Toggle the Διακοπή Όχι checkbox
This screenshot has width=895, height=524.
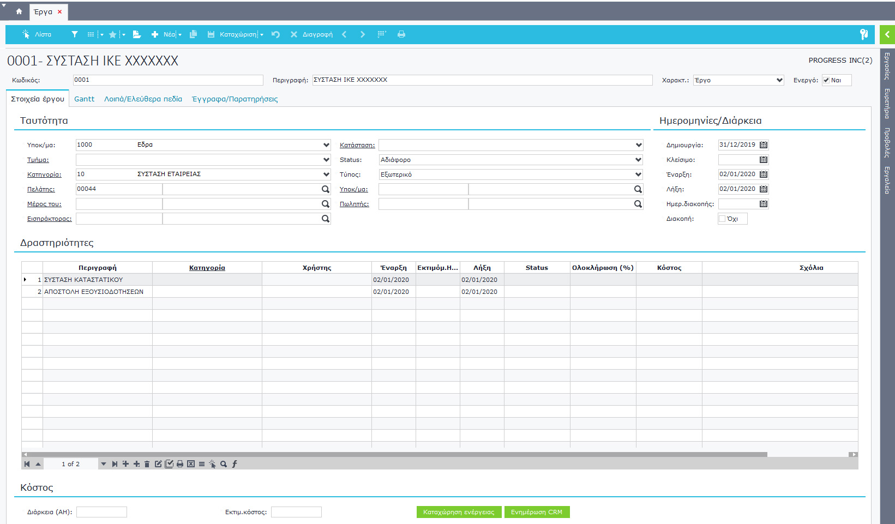click(x=722, y=219)
